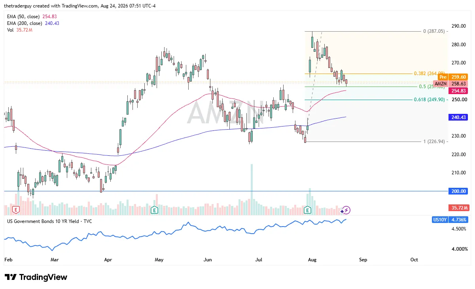Click the Apr label on the time axis
The image size is (475, 289).
click(108, 260)
